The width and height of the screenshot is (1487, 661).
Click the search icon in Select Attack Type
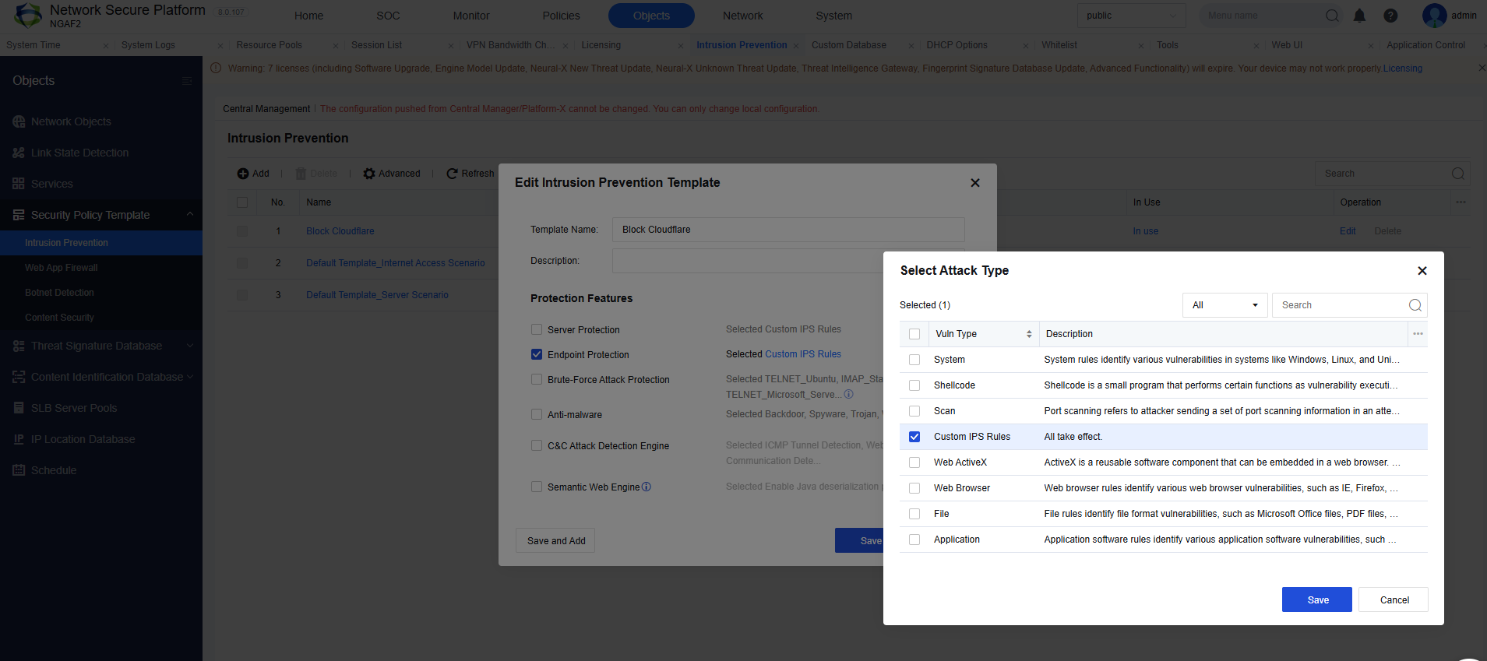point(1415,305)
